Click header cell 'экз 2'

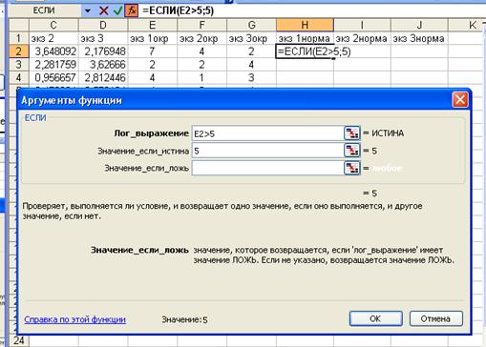[x=53, y=38]
